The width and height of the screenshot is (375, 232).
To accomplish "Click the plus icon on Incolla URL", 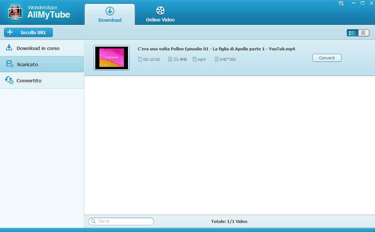I will tap(10, 32).
